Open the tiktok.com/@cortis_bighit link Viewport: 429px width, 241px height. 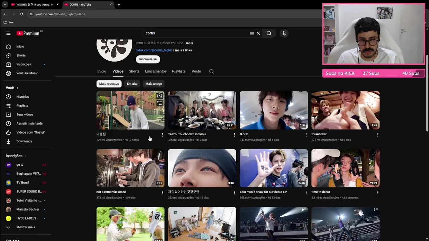(x=154, y=50)
